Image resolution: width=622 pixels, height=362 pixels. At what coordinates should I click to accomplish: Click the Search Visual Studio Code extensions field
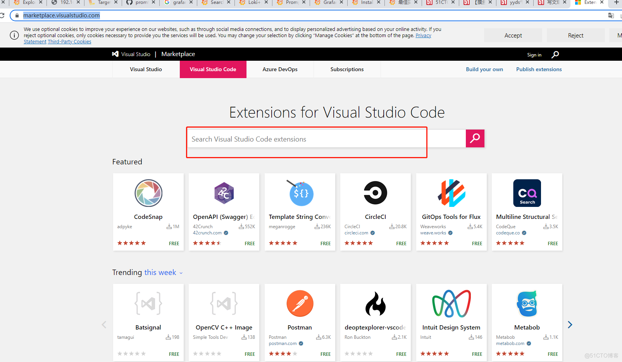click(x=326, y=138)
